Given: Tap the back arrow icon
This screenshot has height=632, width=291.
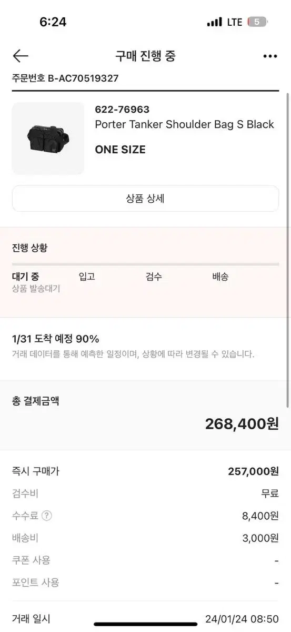Looking at the screenshot, I should point(21,56).
